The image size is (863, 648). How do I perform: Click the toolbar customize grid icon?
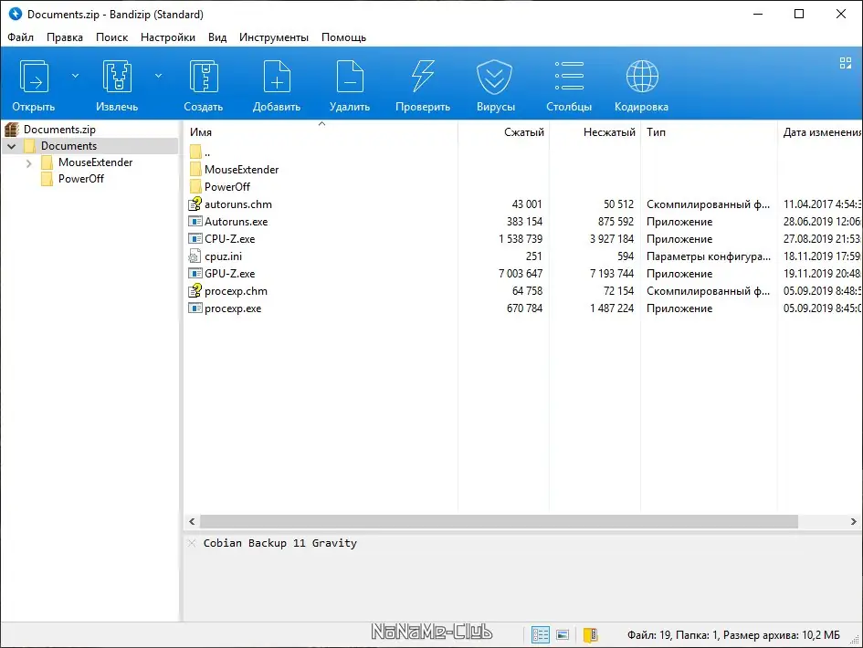coord(846,63)
